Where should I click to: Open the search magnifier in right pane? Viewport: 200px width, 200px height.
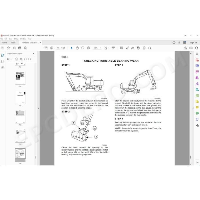[x=197, y=54]
